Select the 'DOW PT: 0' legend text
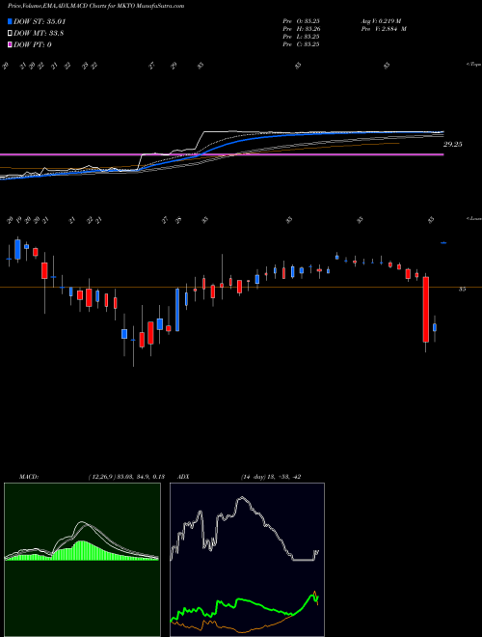This screenshot has height=637, width=482. pyautogui.click(x=33, y=44)
